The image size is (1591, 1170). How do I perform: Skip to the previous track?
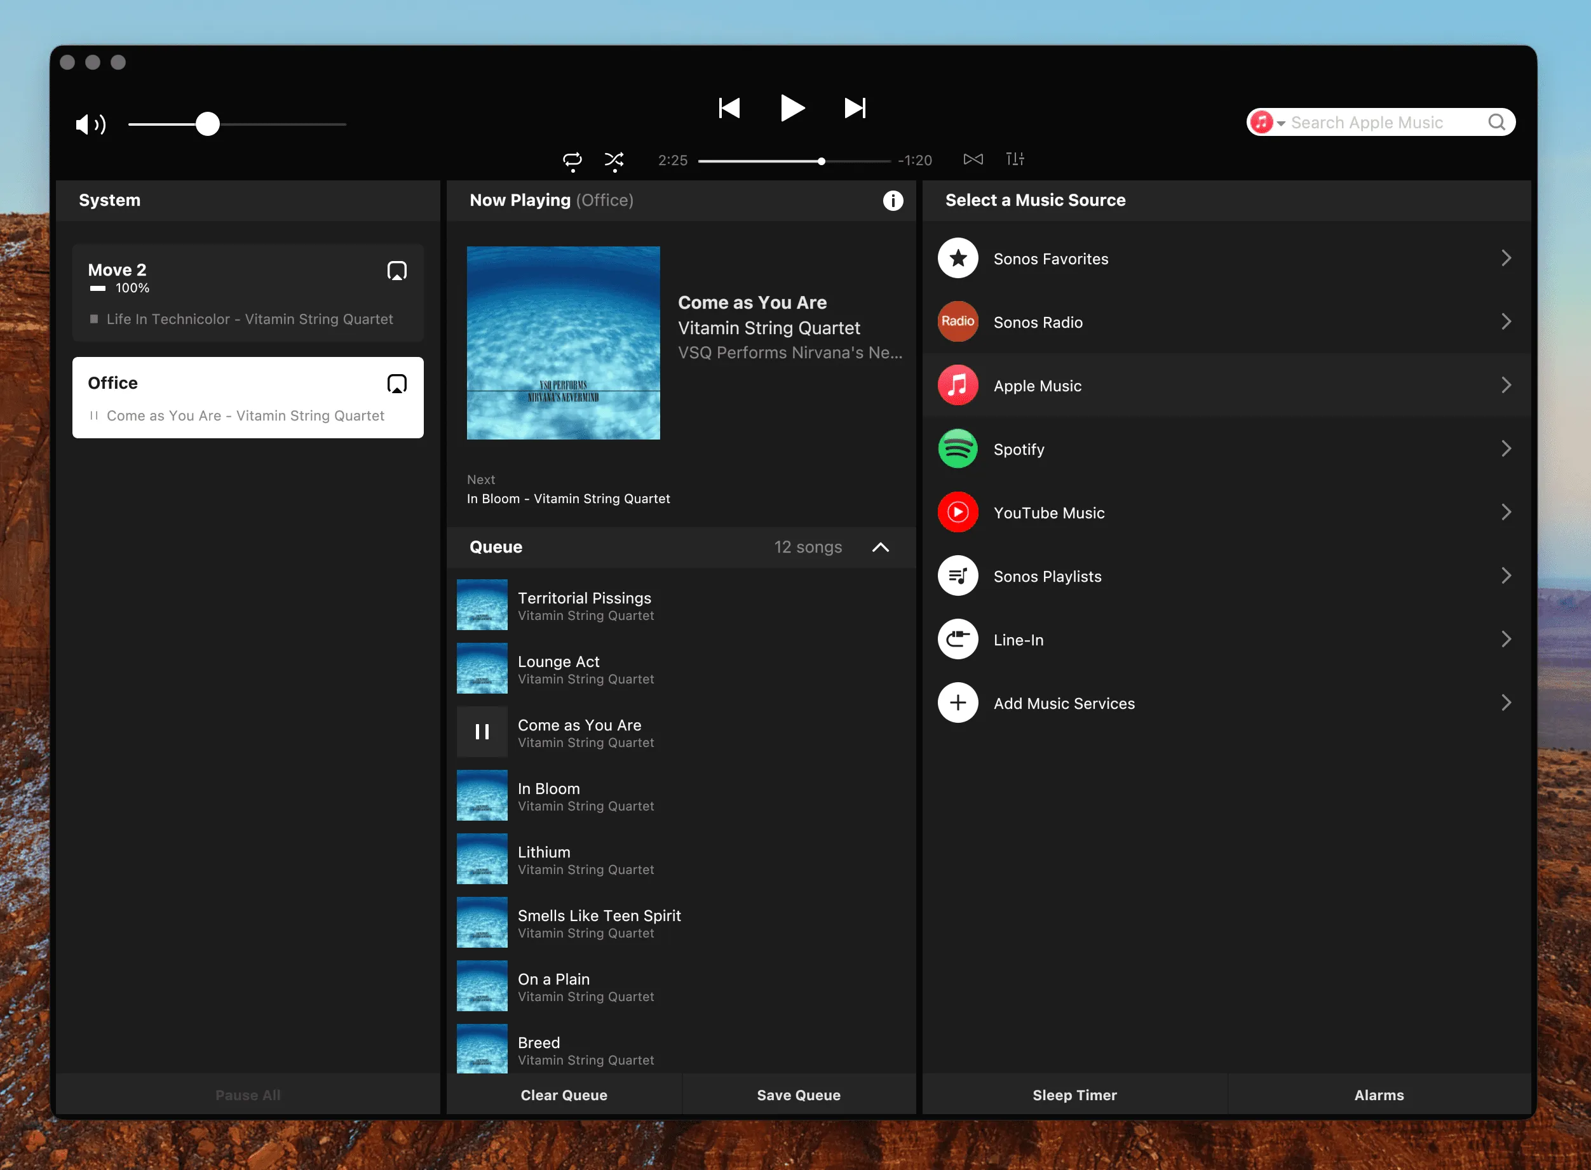tap(729, 109)
